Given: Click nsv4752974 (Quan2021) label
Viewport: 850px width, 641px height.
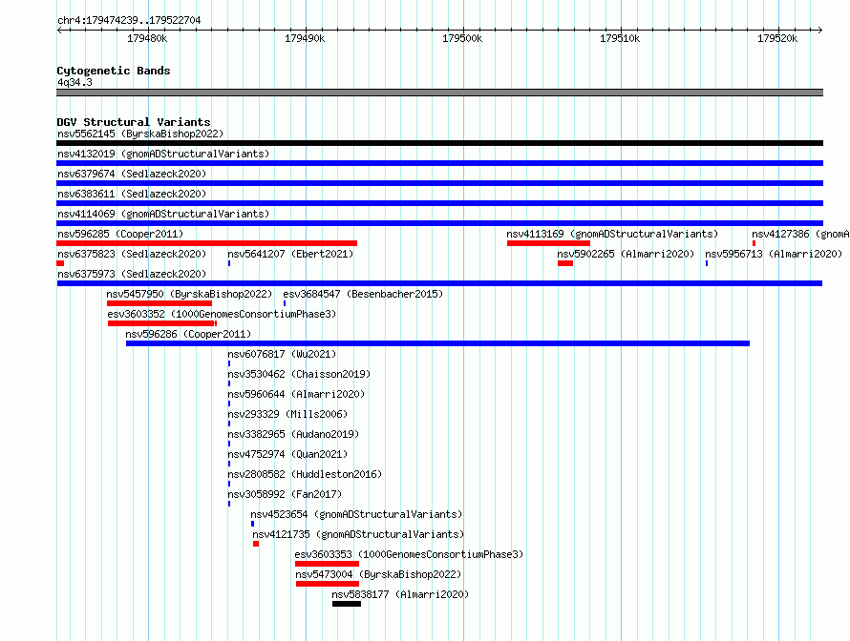Looking at the screenshot, I should point(287,454).
